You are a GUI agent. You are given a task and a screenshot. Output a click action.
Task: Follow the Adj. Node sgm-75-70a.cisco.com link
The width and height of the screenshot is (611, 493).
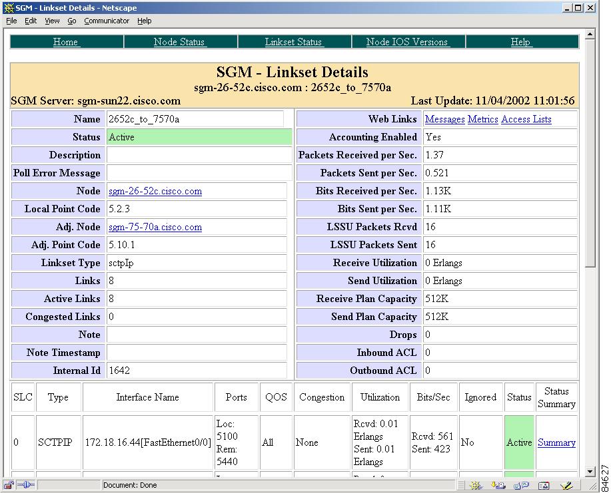tap(155, 227)
